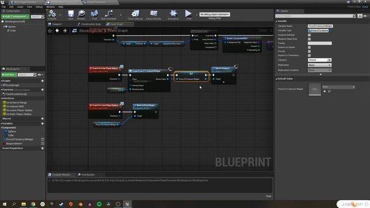Open Spotify from the taskbar
Screen dimensions: 370x208
pyautogui.click(x=99, y=204)
